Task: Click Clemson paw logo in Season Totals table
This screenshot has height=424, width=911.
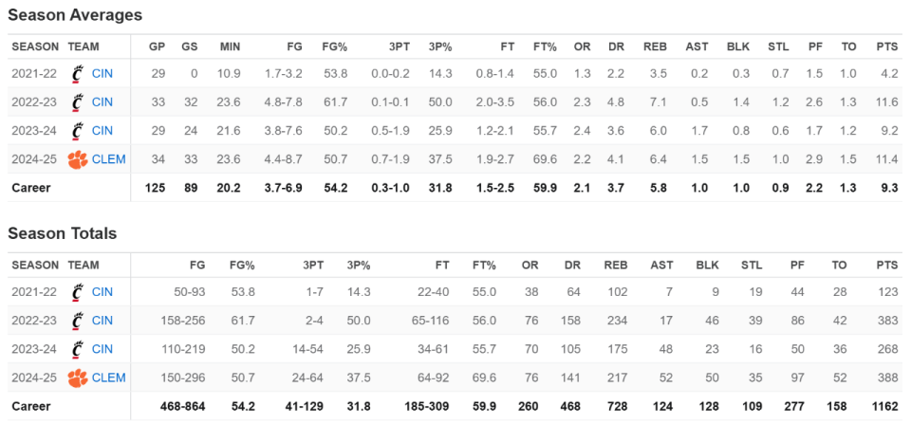Action: (x=77, y=377)
